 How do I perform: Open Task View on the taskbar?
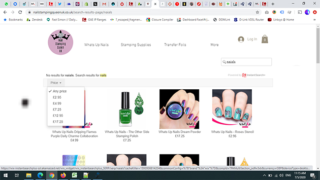[x=17, y=175]
